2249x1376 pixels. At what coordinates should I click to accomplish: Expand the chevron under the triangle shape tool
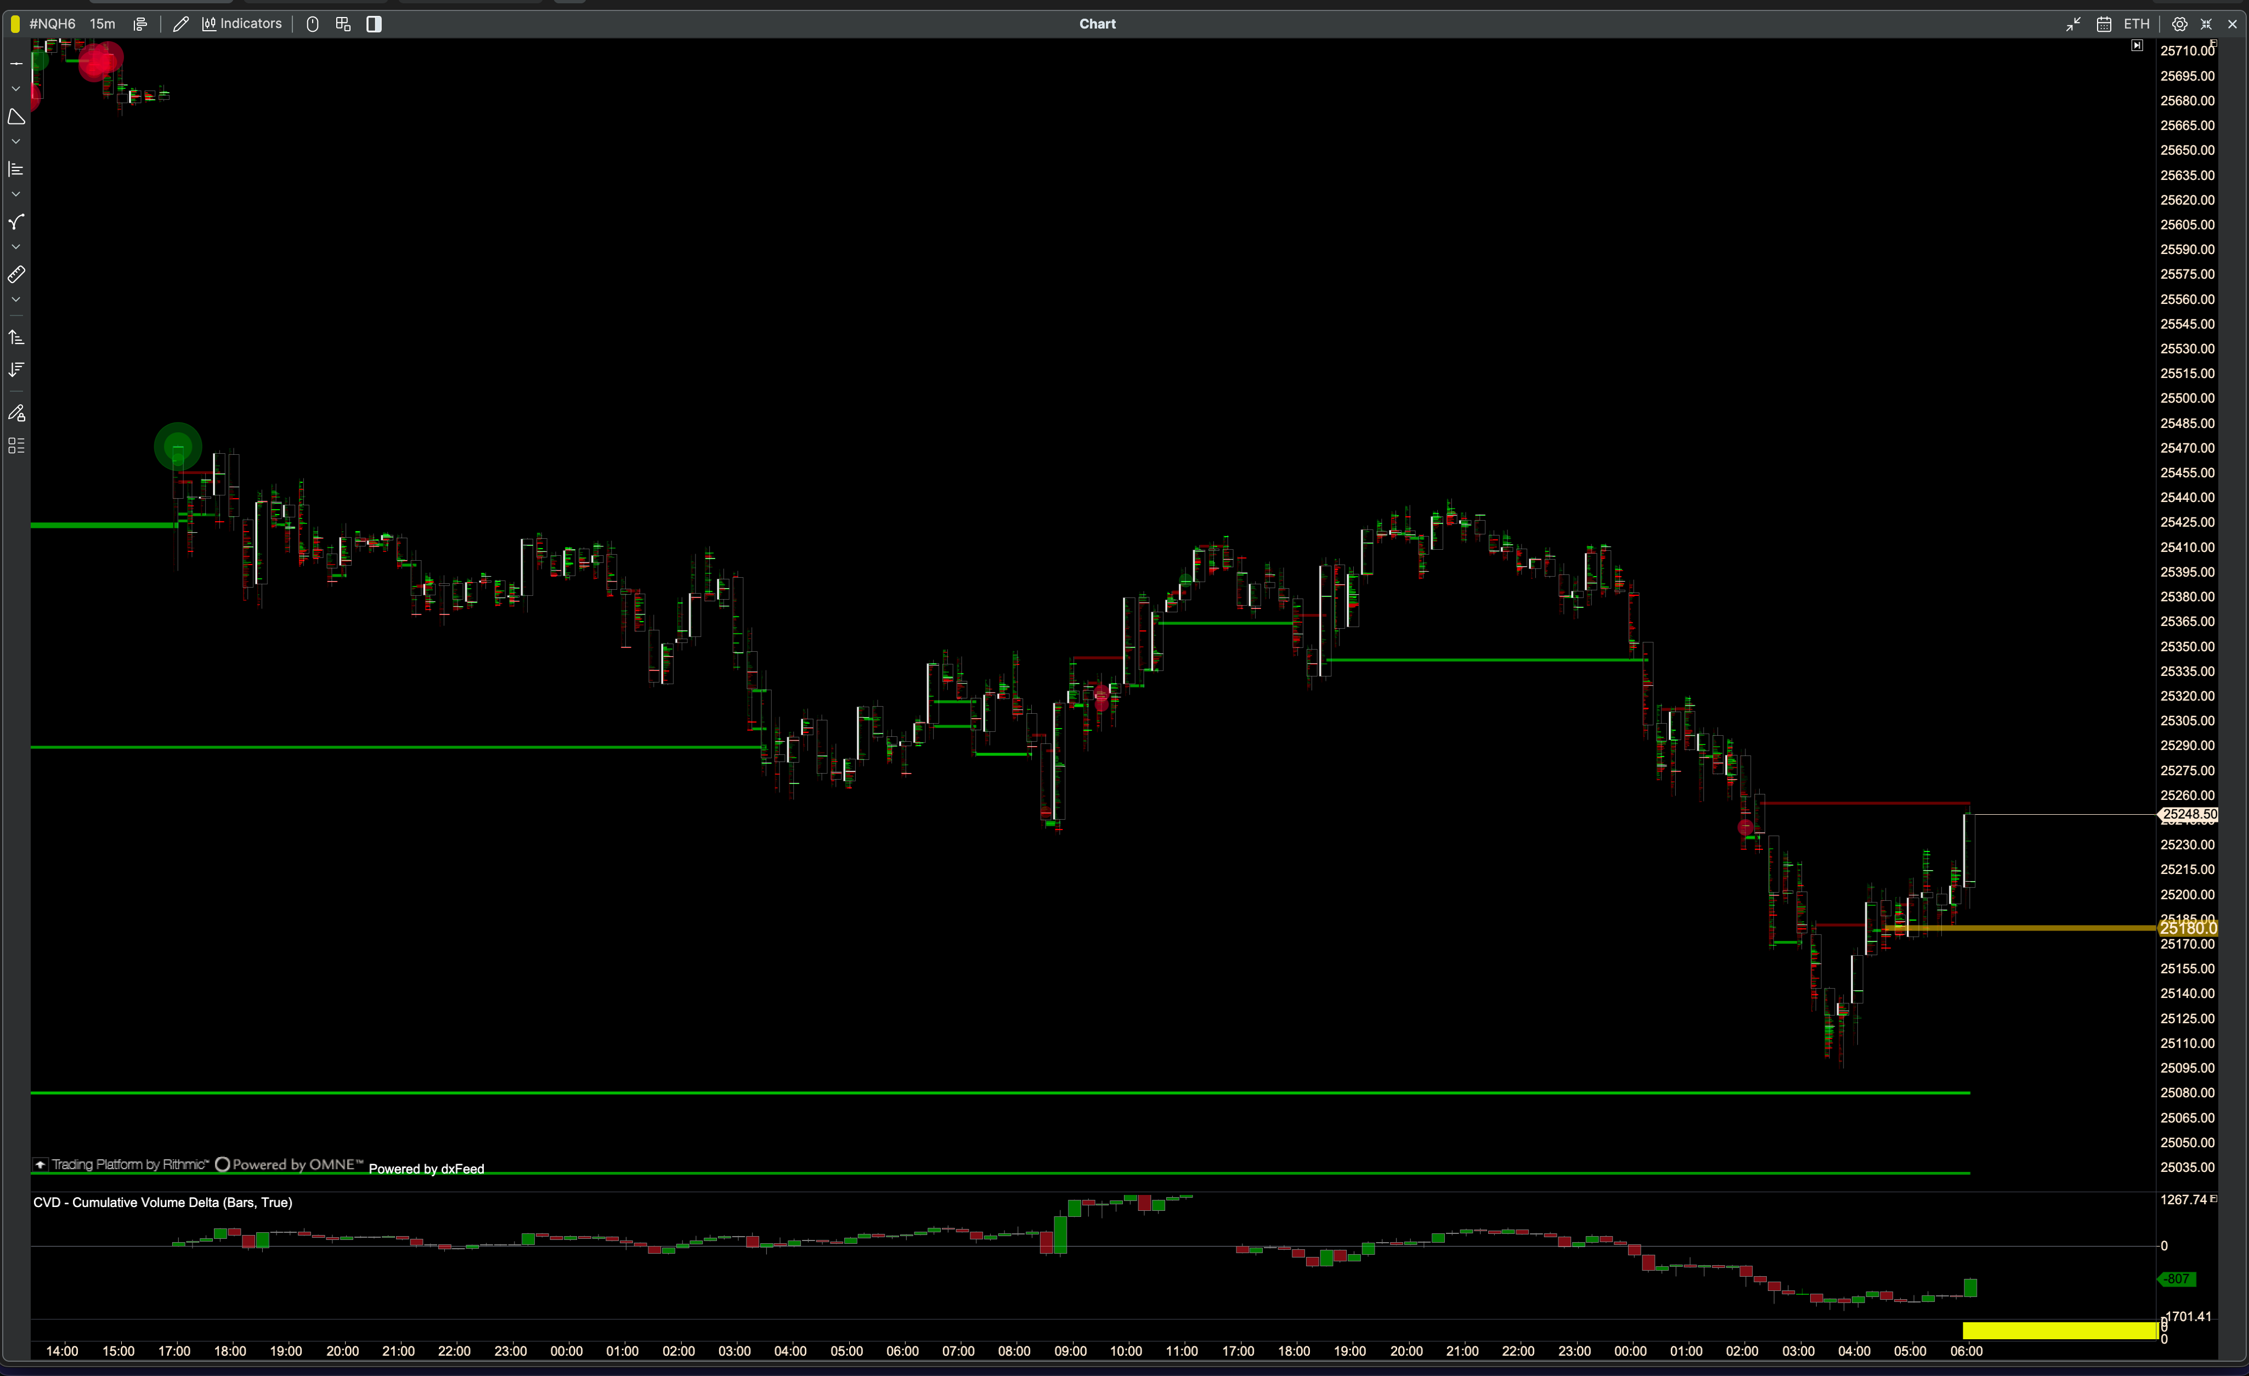pos(15,142)
